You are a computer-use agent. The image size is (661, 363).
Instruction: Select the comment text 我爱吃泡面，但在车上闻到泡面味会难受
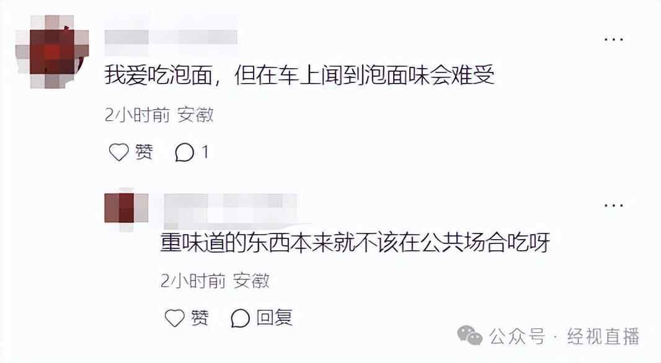(x=299, y=76)
